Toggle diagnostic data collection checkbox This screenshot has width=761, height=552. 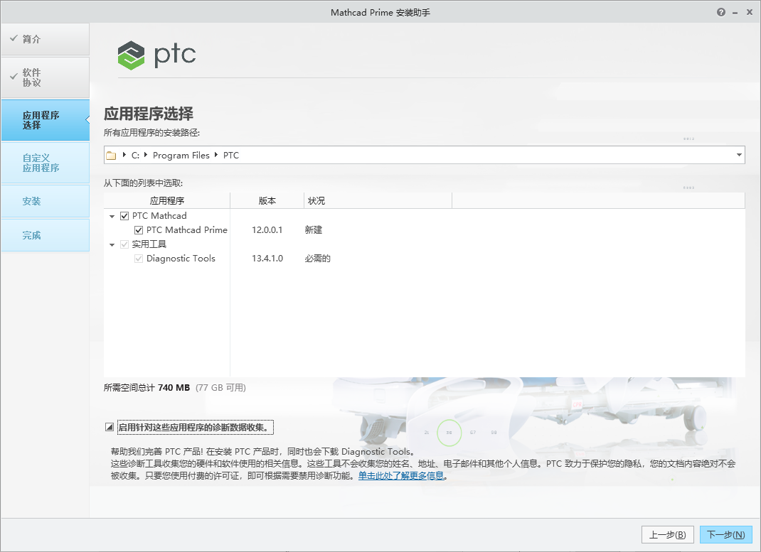click(110, 427)
